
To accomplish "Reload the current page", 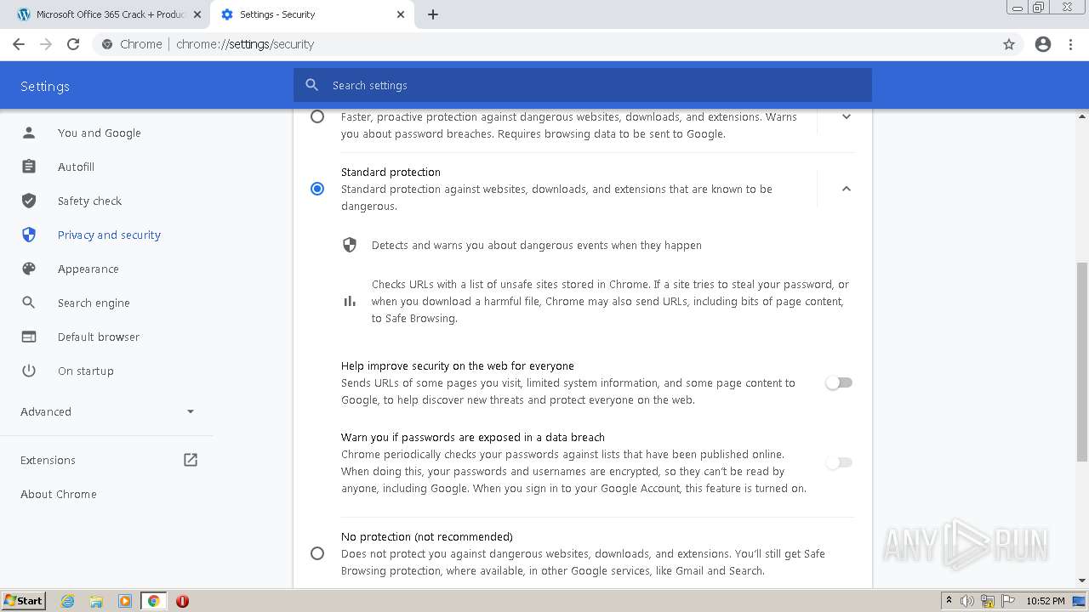I will pyautogui.click(x=73, y=44).
